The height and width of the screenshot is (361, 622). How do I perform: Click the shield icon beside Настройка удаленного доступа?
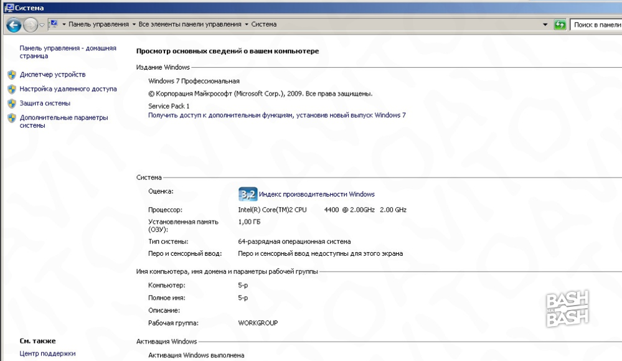[x=12, y=89]
